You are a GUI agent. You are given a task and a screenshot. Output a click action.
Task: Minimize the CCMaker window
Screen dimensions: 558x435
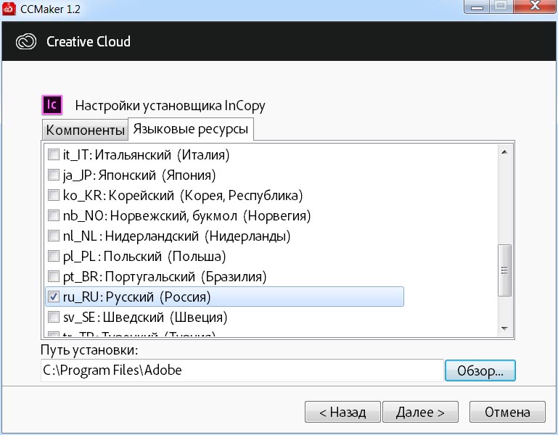(x=477, y=7)
